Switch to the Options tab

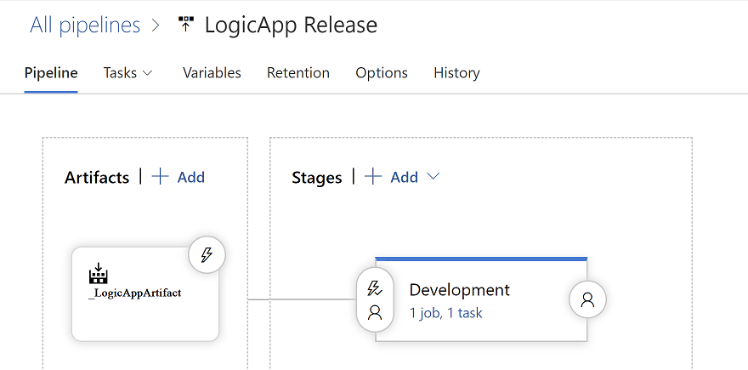[382, 73]
